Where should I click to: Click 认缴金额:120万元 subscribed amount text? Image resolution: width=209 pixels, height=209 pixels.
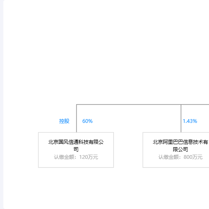click(76, 157)
